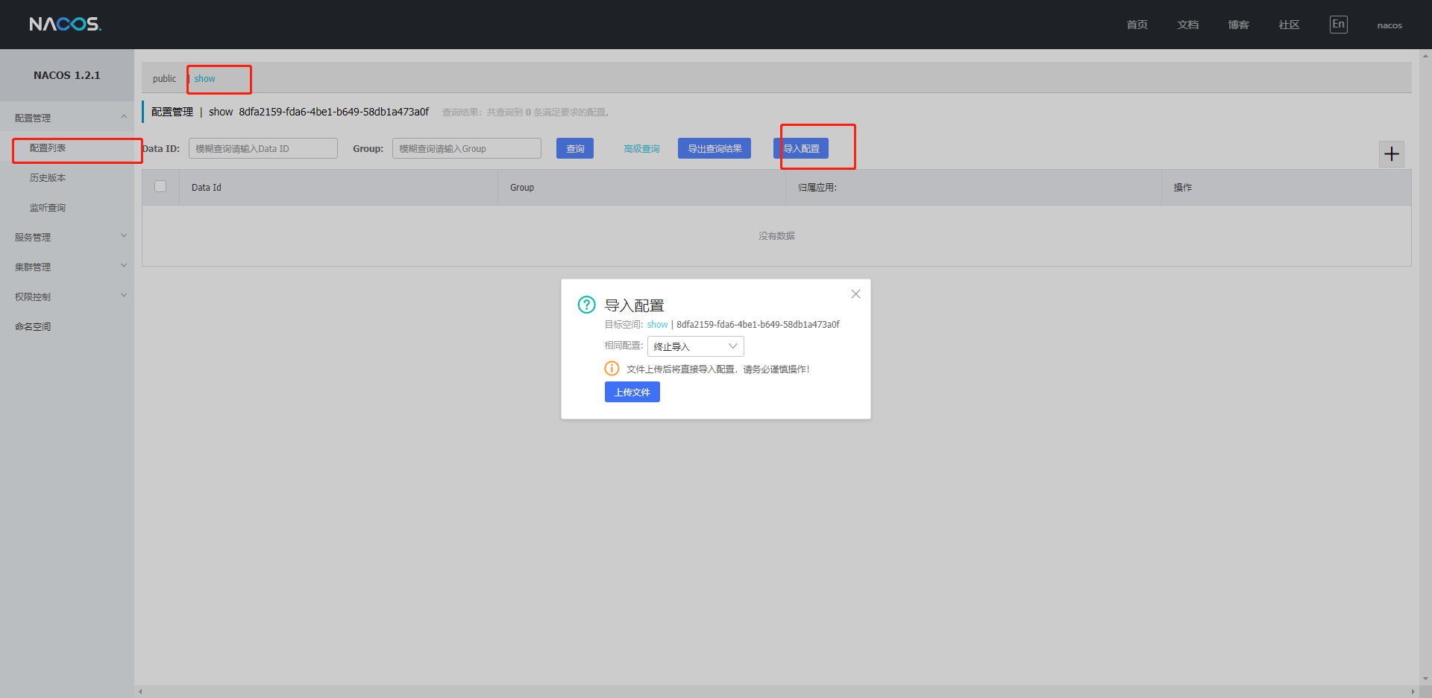Switch to the public namespace tab
The width and height of the screenshot is (1432, 698).
(165, 79)
